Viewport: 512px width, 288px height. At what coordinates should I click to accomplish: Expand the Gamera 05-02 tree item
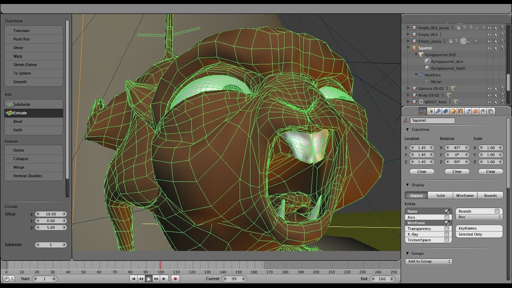click(x=408, y=88)
